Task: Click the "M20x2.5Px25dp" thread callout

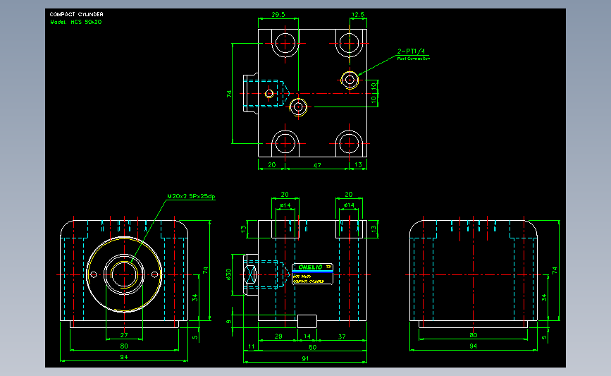Action: (191, 197)
